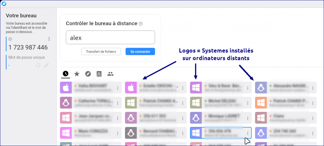
Task: Switch to the favorites star tab
Action: click(x=77, y=74)
